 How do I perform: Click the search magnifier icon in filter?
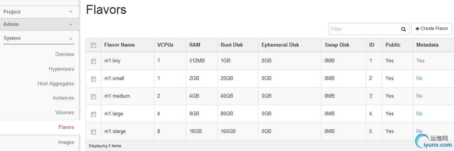(x=403, y=29)
